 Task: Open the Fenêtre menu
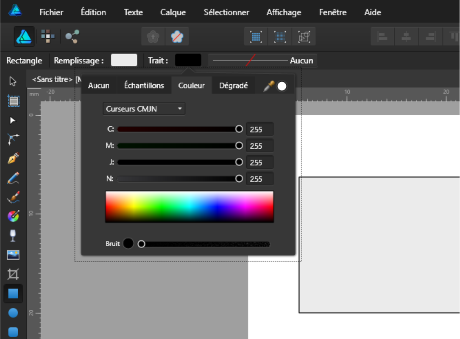click(333, 12)
